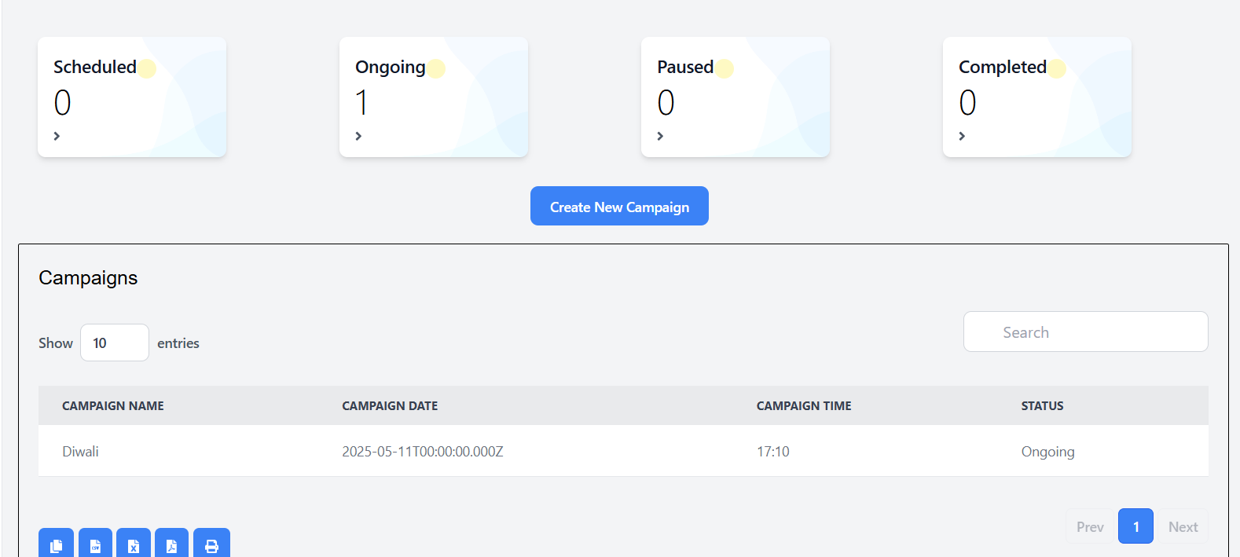Sort by Campaign Date column header
Image resolution: width=1240 pixels, height=557 pixels.
coord(390,406)
